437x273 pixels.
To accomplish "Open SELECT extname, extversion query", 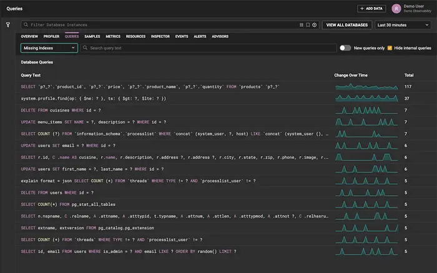I will point(226,228).
